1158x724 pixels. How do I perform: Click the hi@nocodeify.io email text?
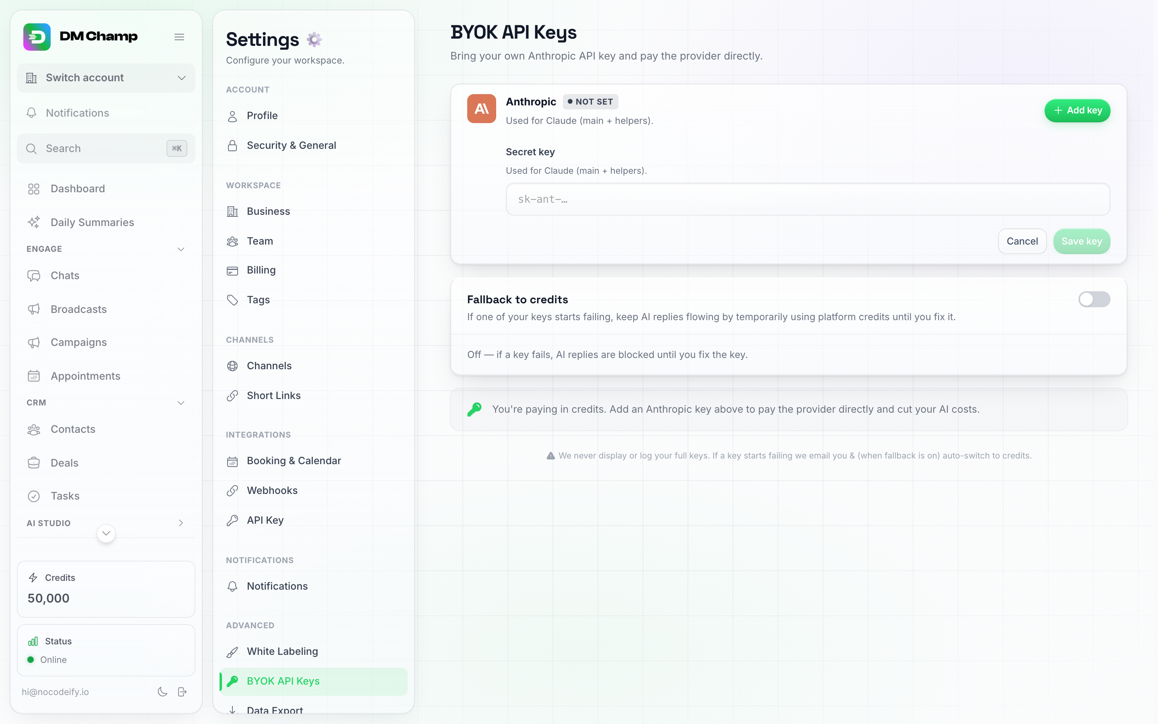55,692
